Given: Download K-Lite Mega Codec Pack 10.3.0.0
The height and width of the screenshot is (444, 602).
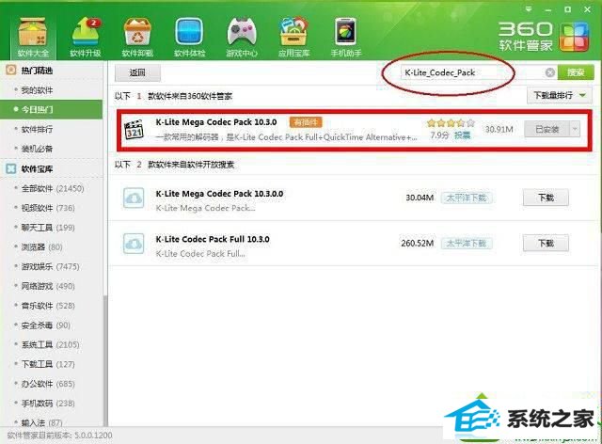Looking at the screenshot, I should click(546, 198).
